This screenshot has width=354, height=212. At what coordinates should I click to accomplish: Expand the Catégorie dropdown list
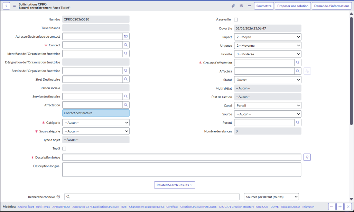click(x=96, y=123)
